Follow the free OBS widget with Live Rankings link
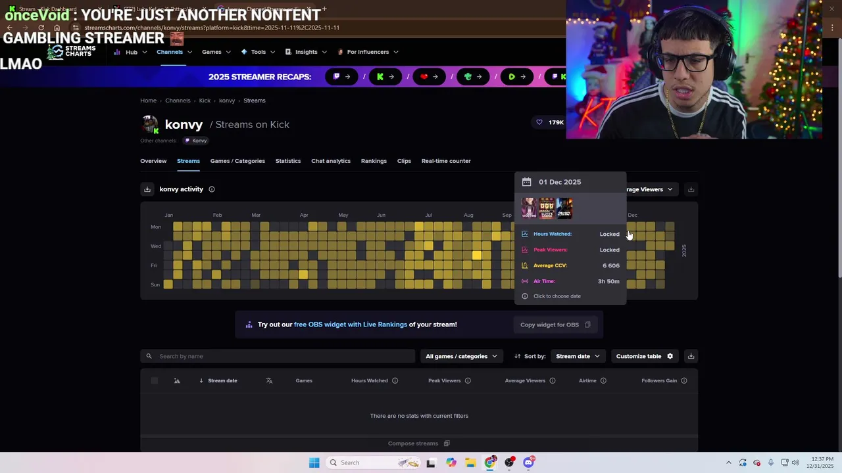The height and width of the screenshot is (473, 842). tap(351, 325)
